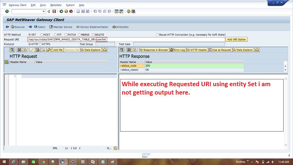Click the blue left arrow beside Execute
293x165 pixels.
click(x=7, y=27)
